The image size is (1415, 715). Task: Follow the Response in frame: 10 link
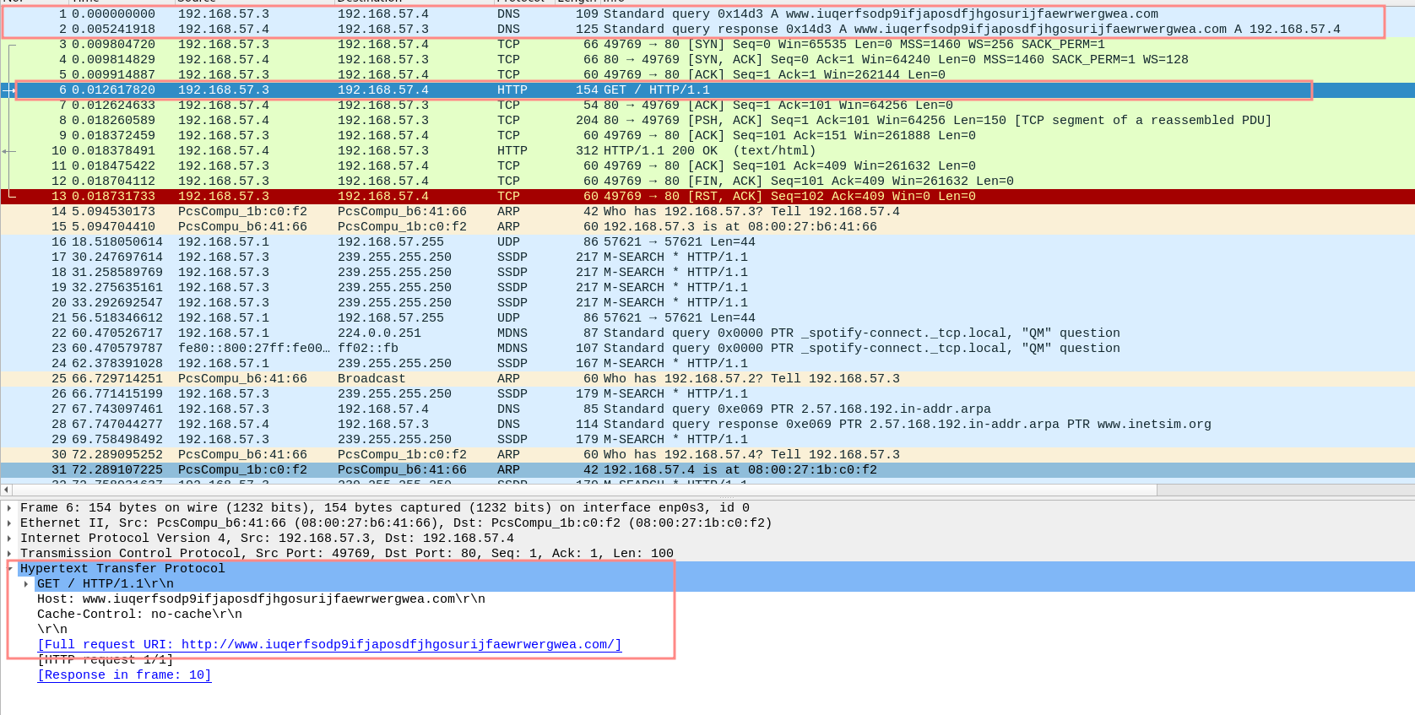pyautogui.click(x=124, y=675)
